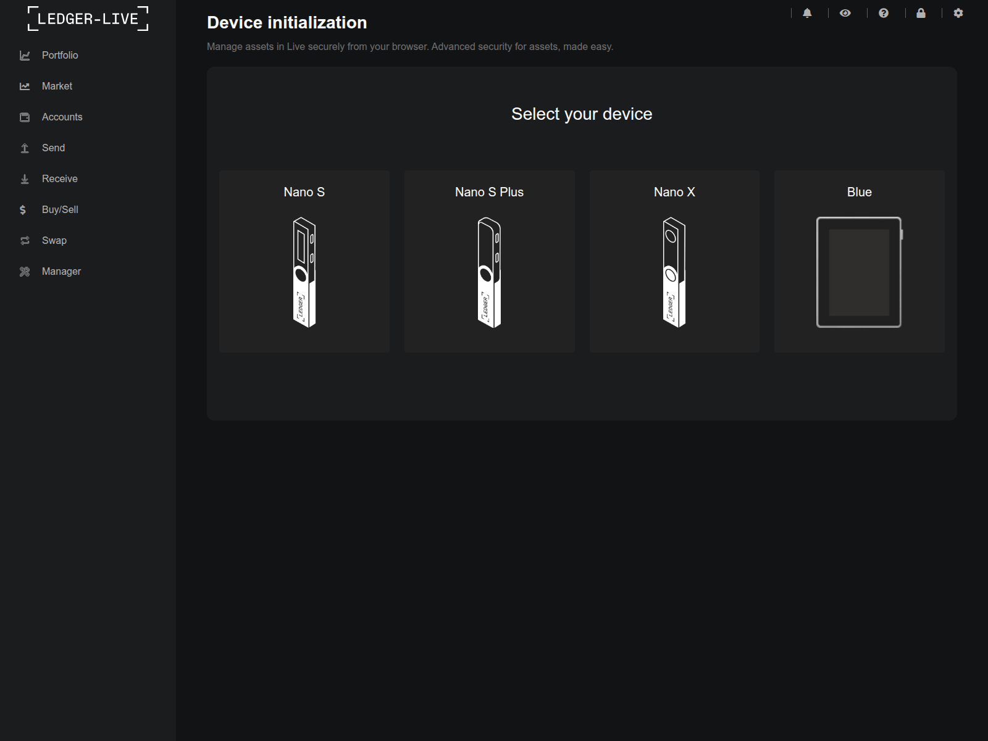Lock the app with padlock icon
The width and height of the screenshot is (988, 741).
[921, 13]
